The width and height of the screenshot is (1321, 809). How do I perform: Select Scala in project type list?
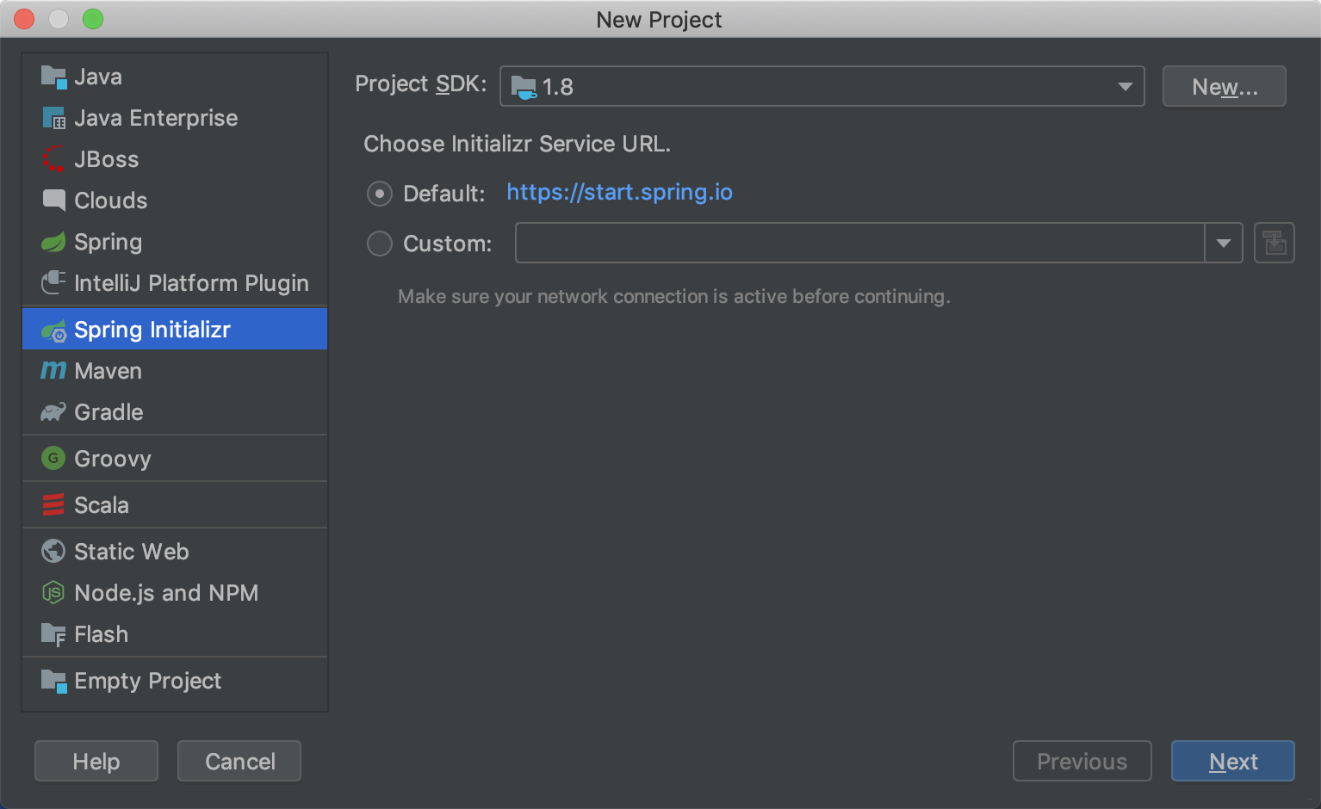coord(175,505)
